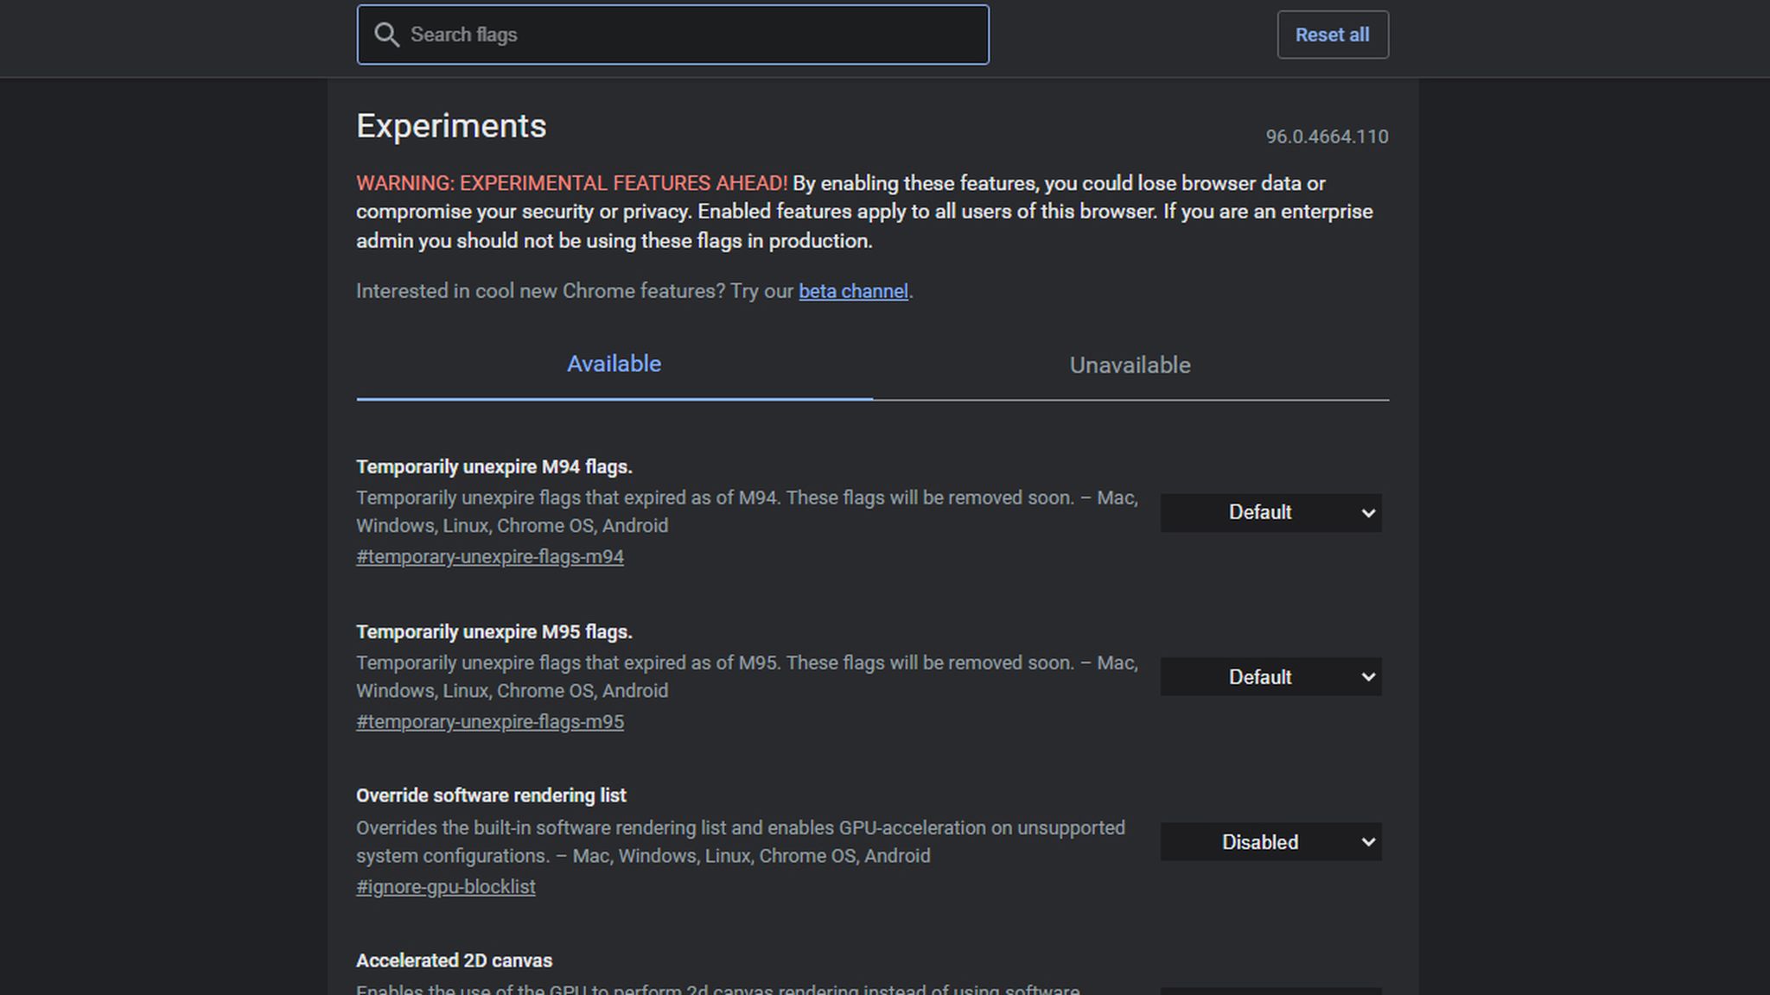Click the Reset all button
The width and height of the screenshot is (1770, 995).
point(1332,35)
